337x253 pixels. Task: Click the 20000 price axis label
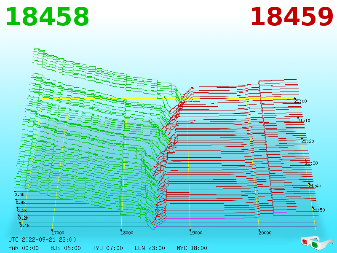tap(265, 233)
